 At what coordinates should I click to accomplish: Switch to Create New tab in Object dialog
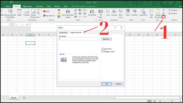pyautogui.click(x=63, y=32)
